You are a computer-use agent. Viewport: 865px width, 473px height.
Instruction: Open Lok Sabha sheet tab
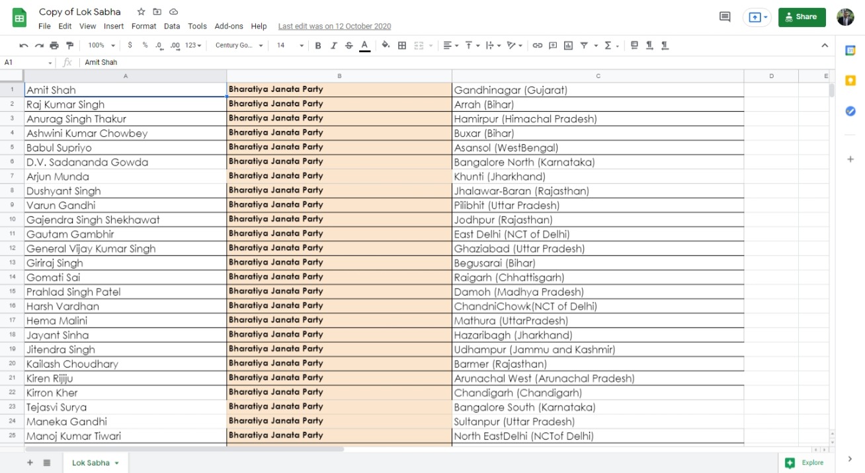95,462
